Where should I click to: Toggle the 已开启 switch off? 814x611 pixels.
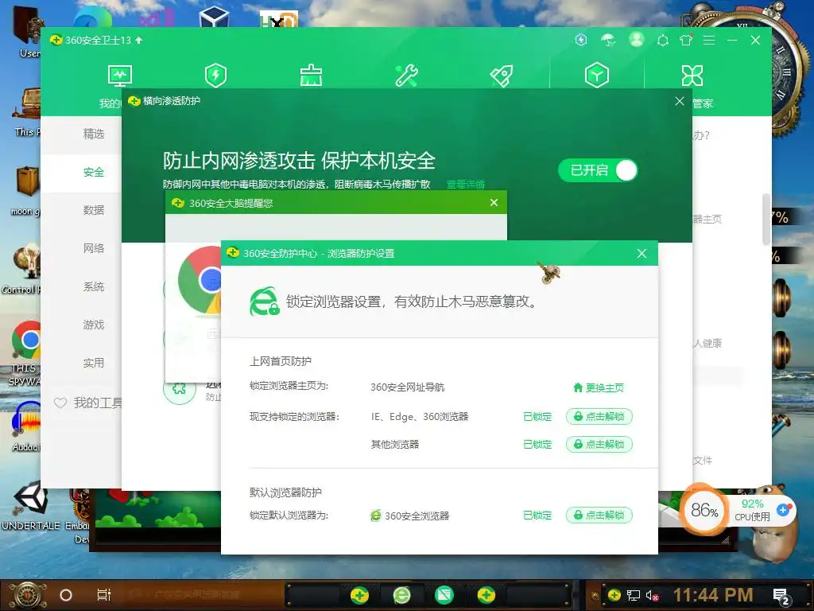598,170
